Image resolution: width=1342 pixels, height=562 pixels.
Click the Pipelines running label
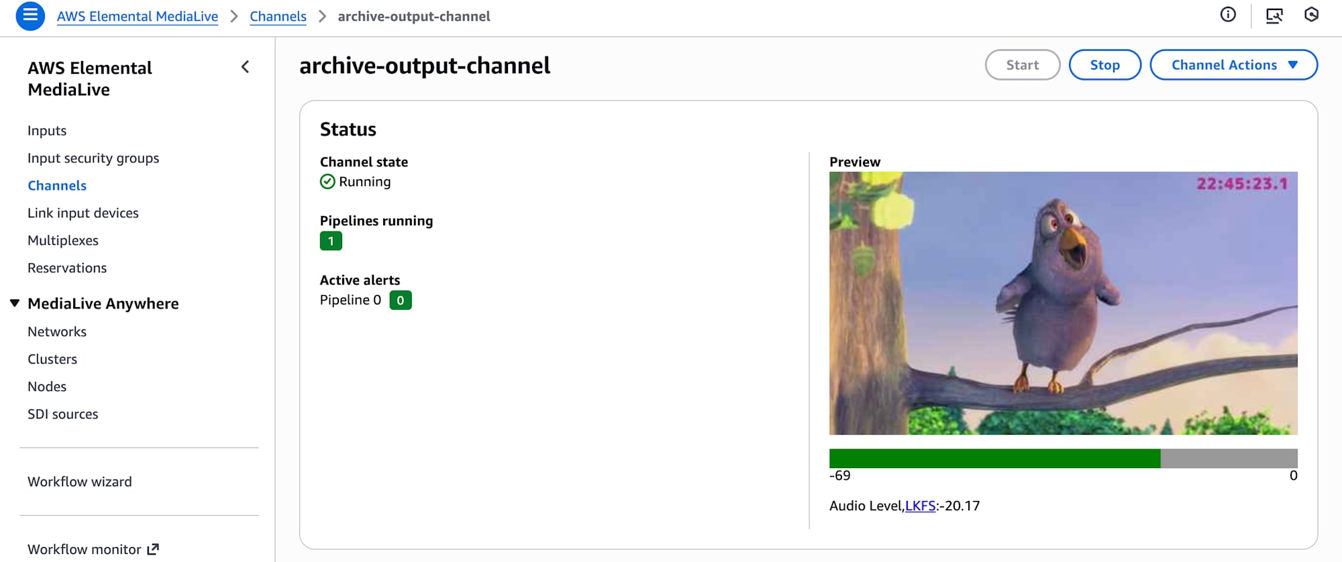pyautogui.click(x=376, y=221)
